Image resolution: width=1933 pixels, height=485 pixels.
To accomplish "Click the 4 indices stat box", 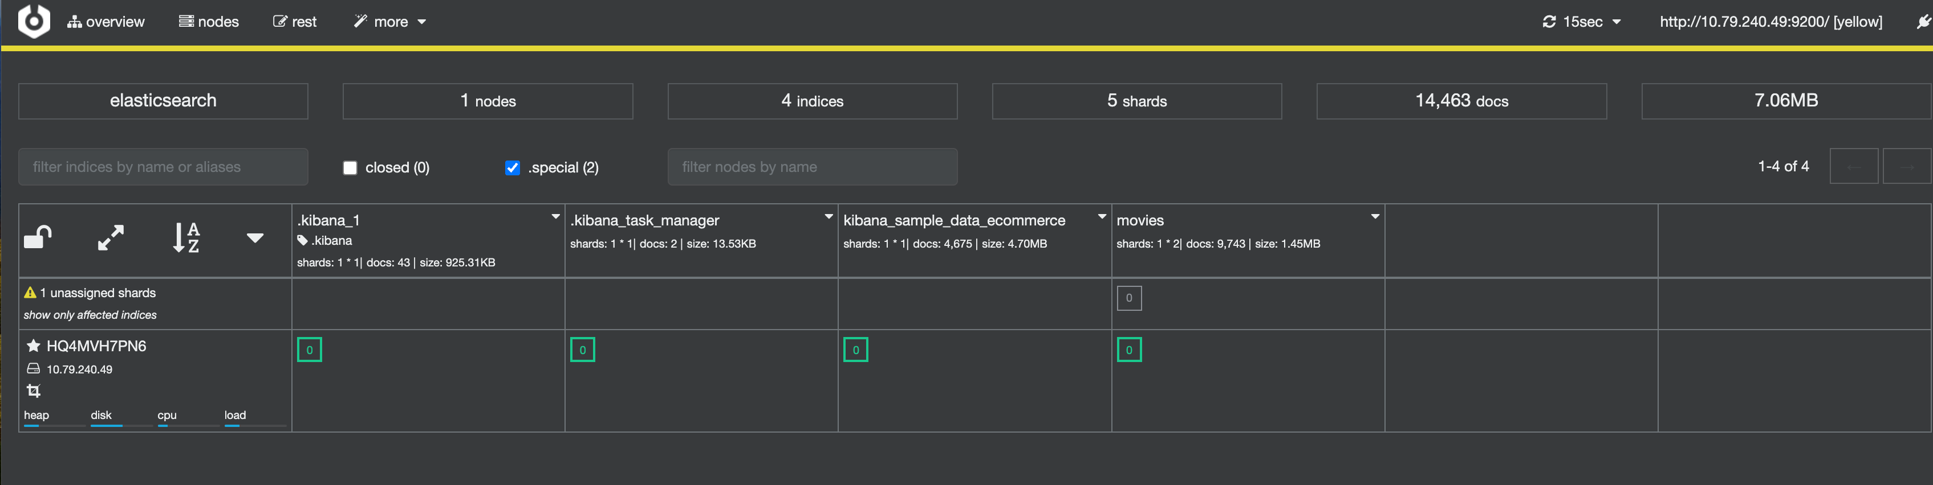I will tap(813, 100).
